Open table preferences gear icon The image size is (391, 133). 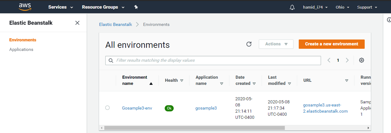[361, 60]
